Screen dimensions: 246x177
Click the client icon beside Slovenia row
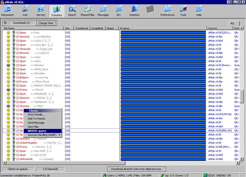tap(14, 53)
